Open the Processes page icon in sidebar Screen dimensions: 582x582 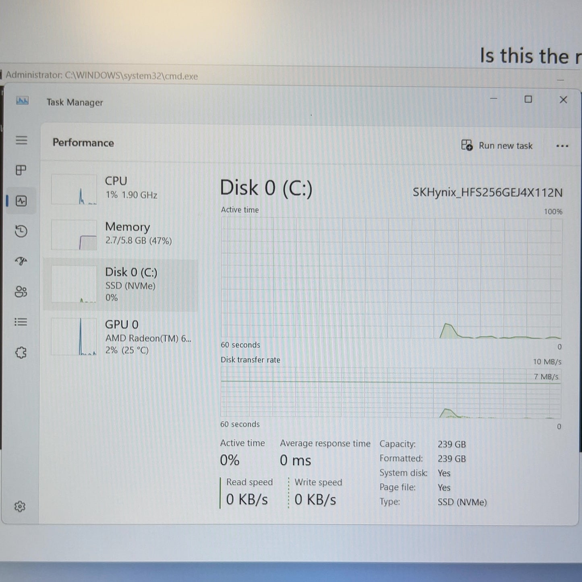pos(21,170)
